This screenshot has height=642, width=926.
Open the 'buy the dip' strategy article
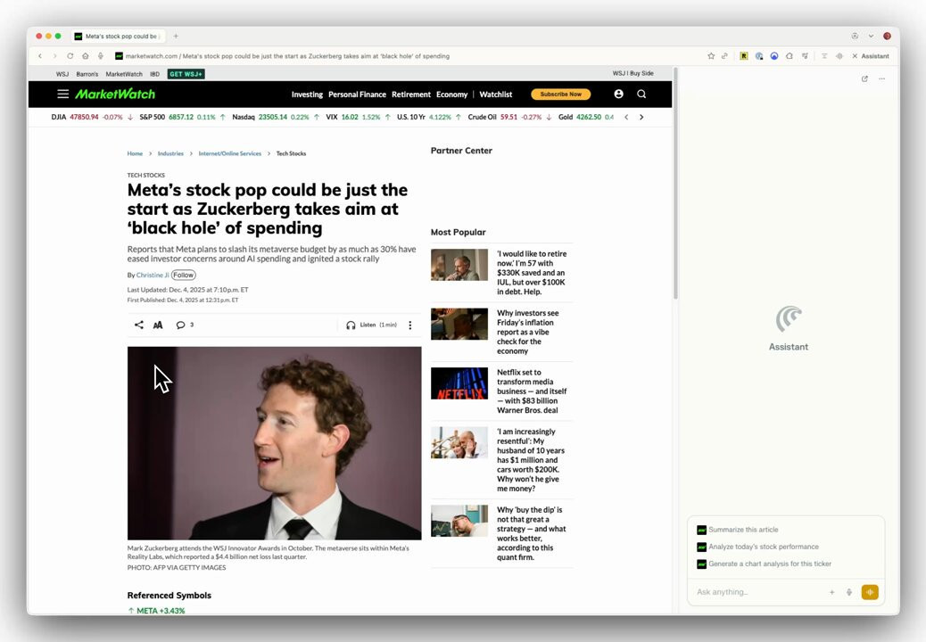click(x=531, y=533)
